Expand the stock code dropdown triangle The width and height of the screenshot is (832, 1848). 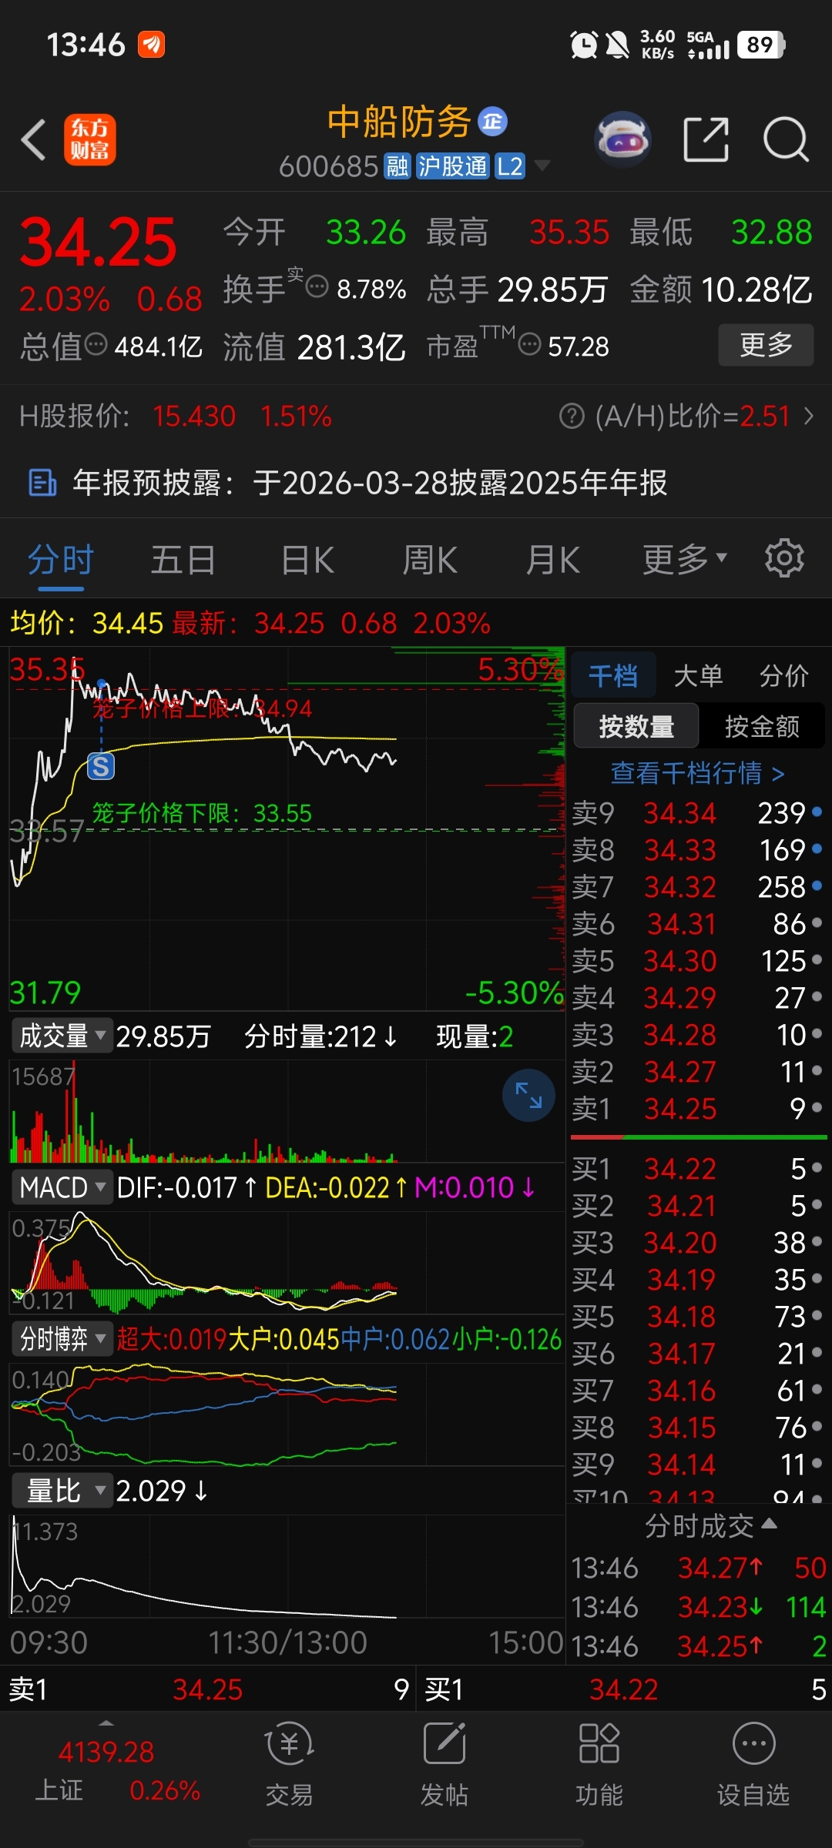(542, 166)
